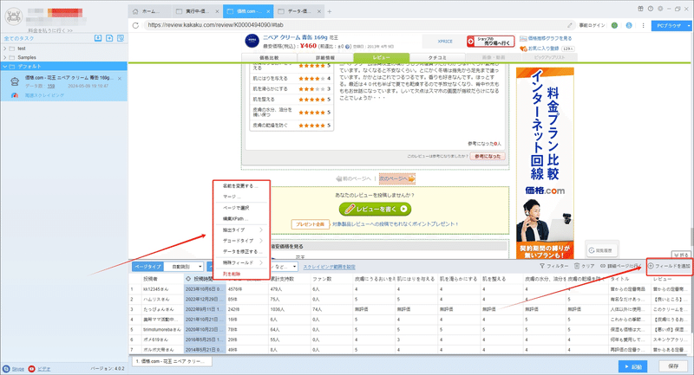The height and width of the screenshot is (375, 694).
Task: Choose 名前を変更する in context menu
Action: 241,186
